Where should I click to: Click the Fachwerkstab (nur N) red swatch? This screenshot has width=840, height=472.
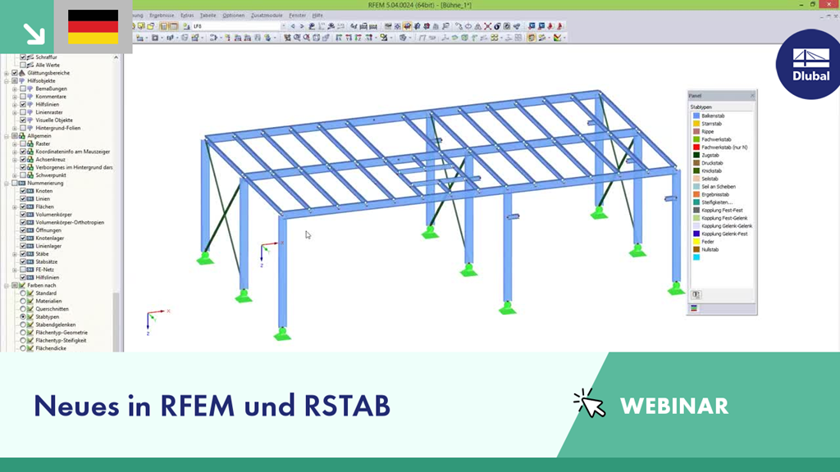click(x=696, y=147)
